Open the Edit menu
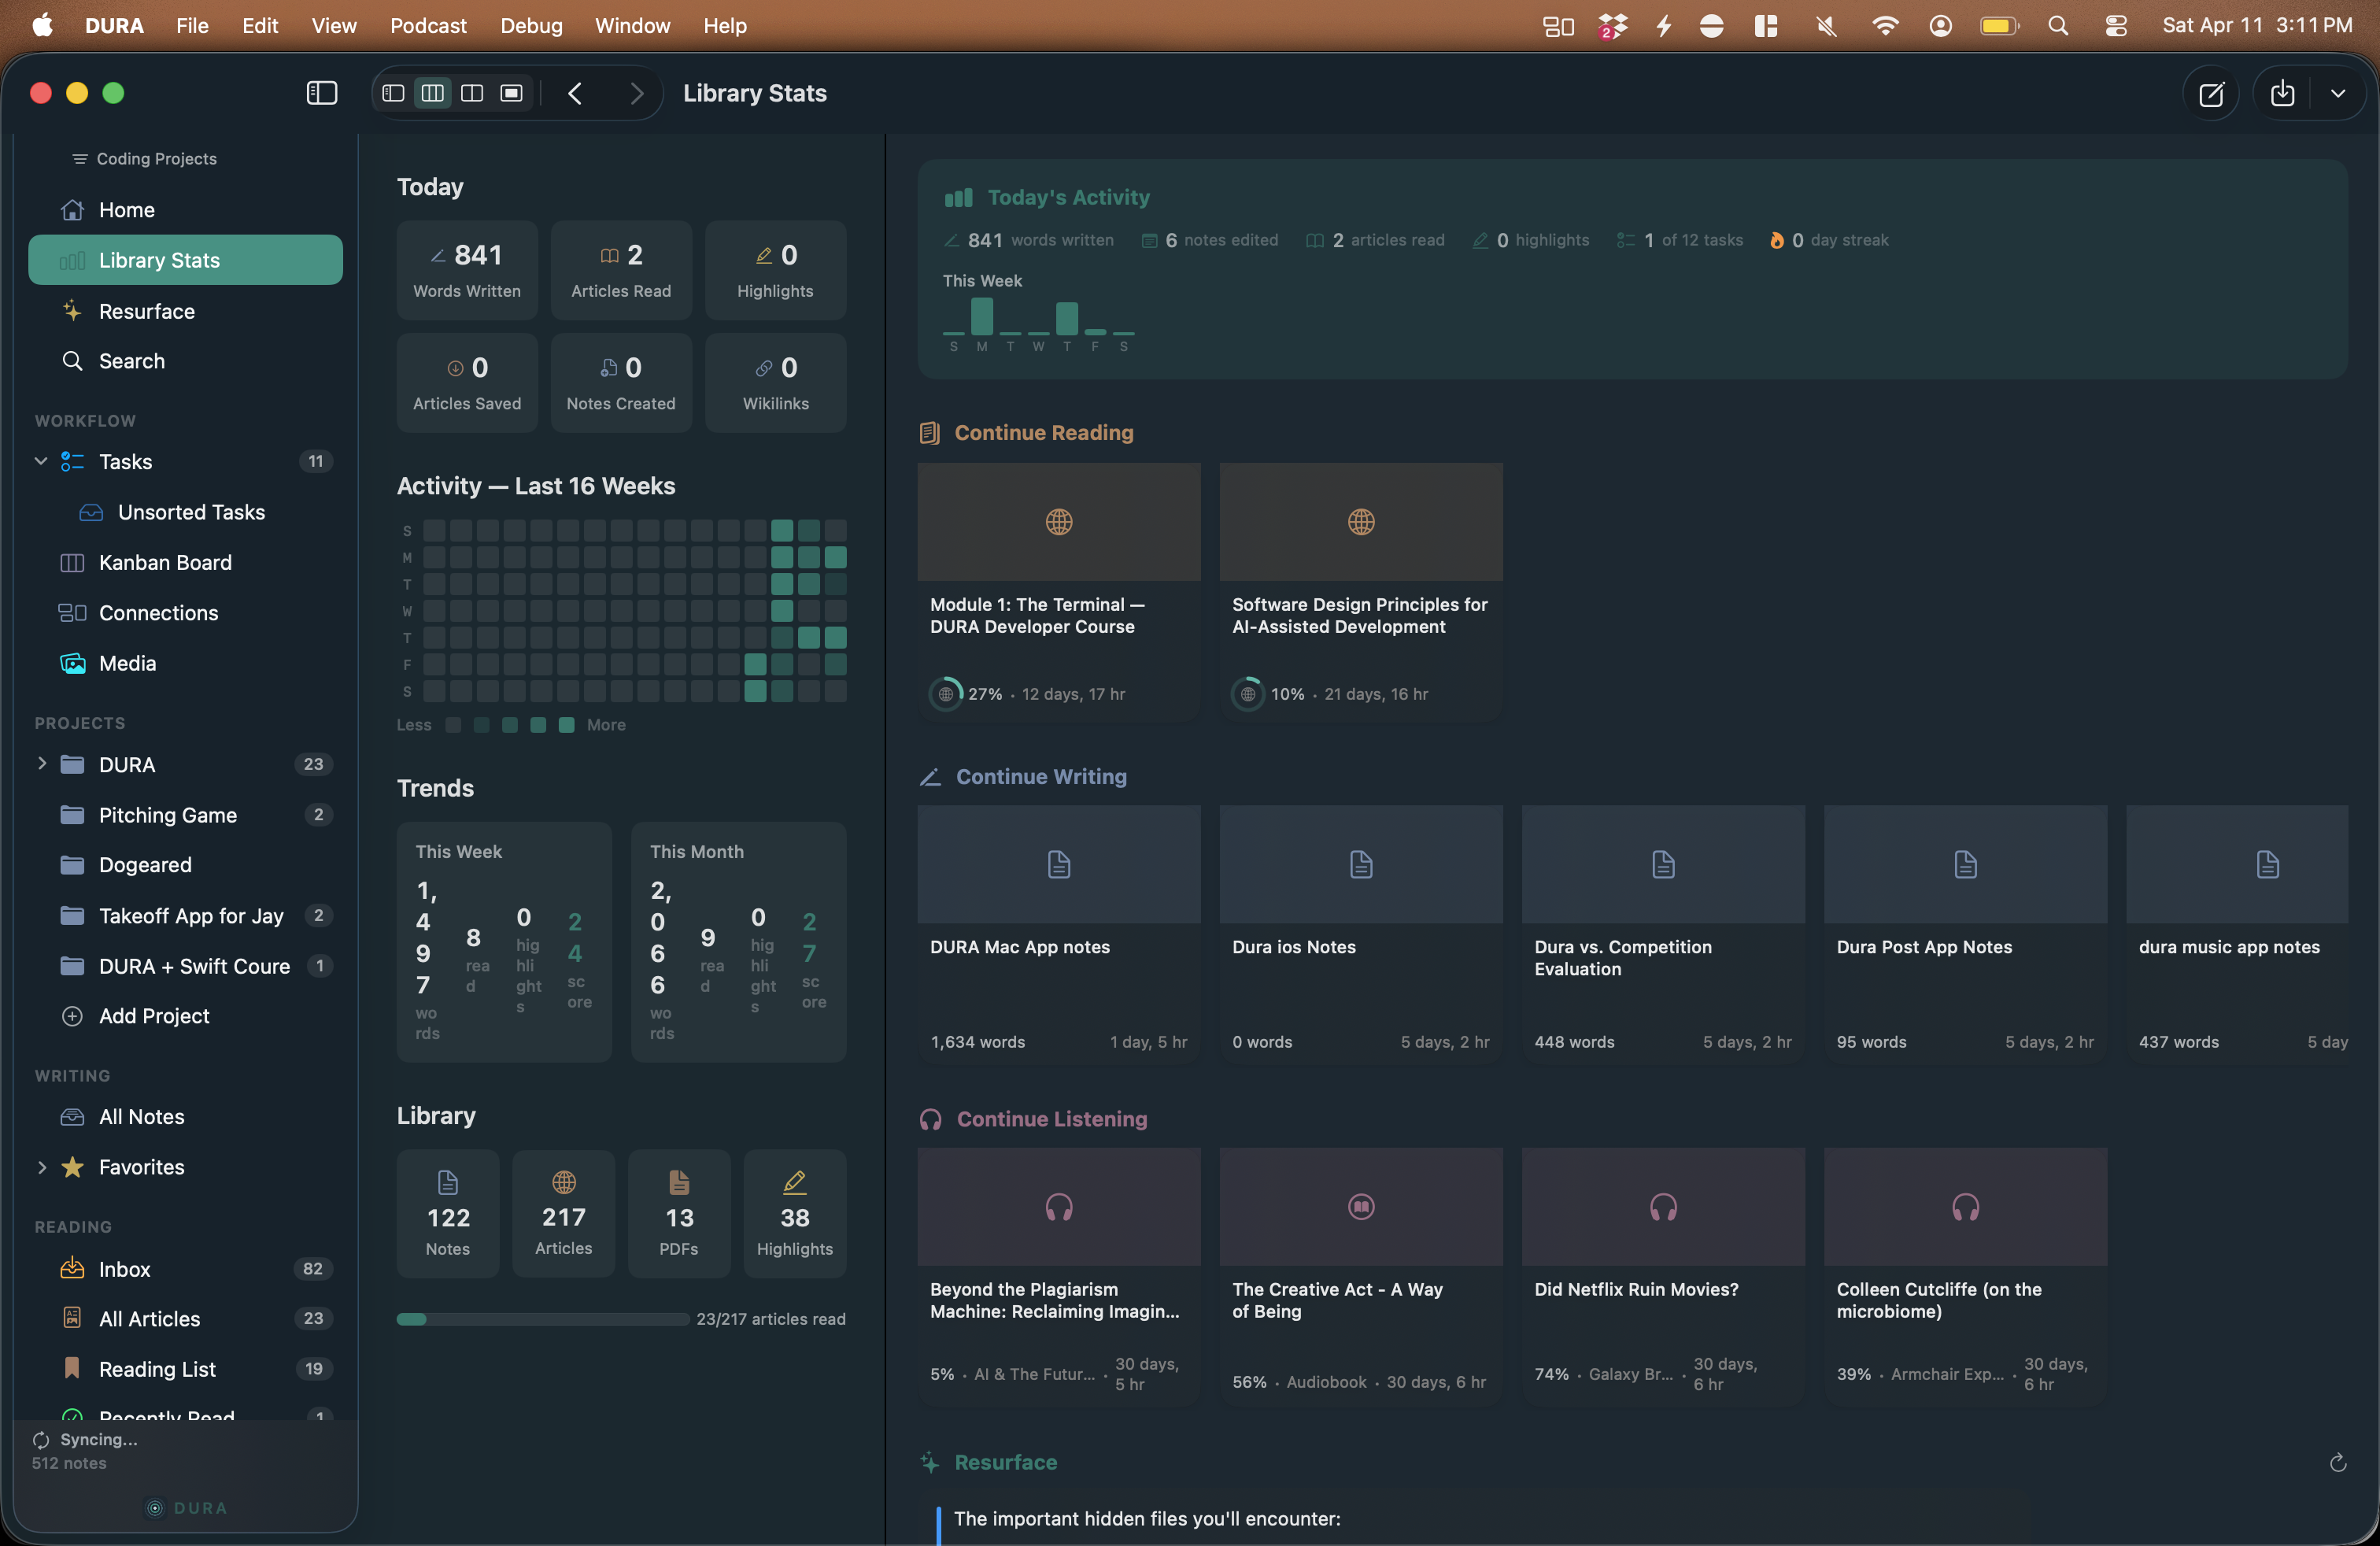2380x1546 pixels. 260,26
